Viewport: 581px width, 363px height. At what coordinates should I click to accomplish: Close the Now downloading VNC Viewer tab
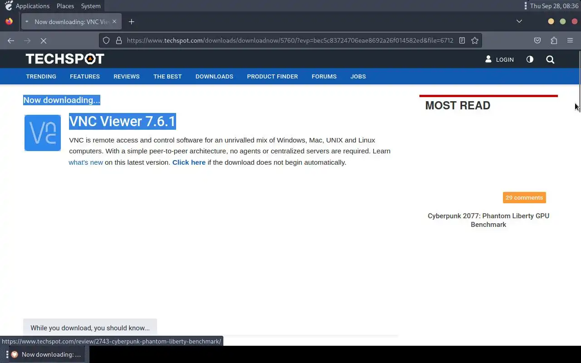pyautogui.click(x=114, y=21)
